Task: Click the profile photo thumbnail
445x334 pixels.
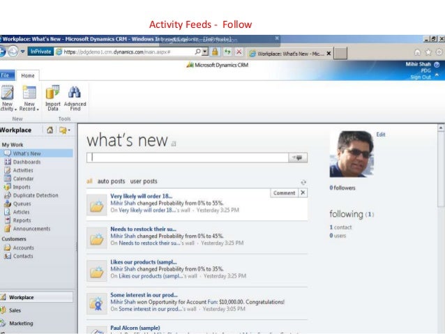Action: [352, 154]
